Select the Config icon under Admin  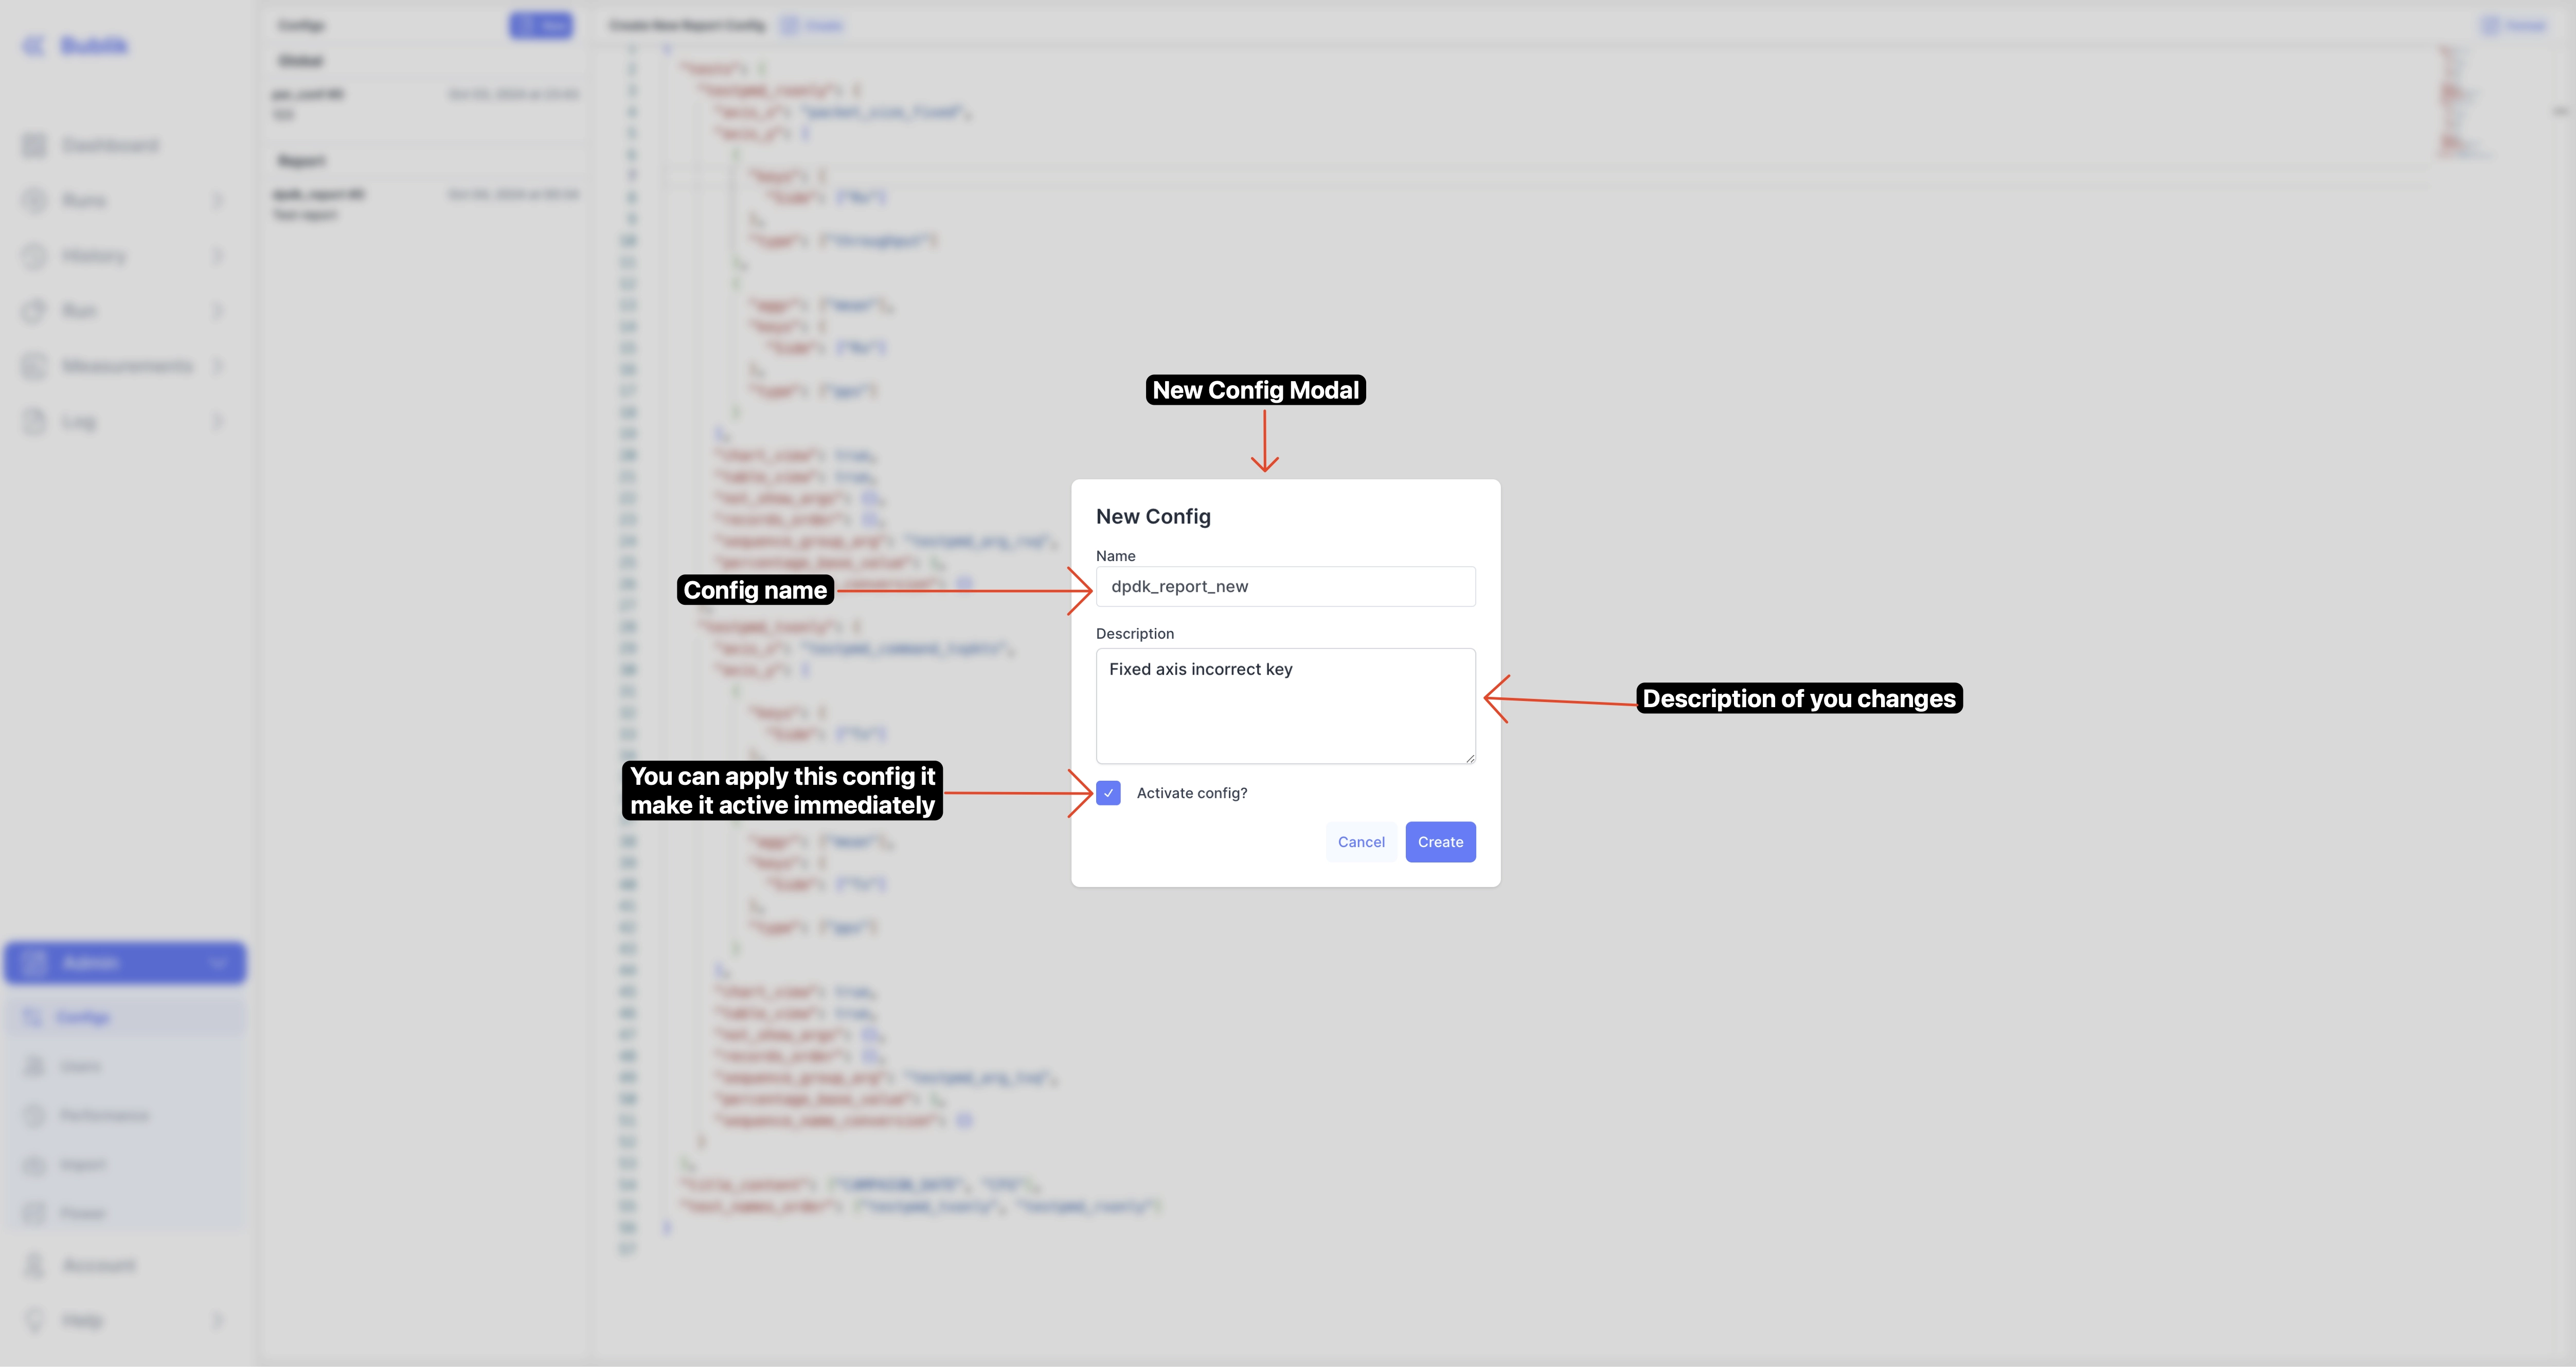33,1016
